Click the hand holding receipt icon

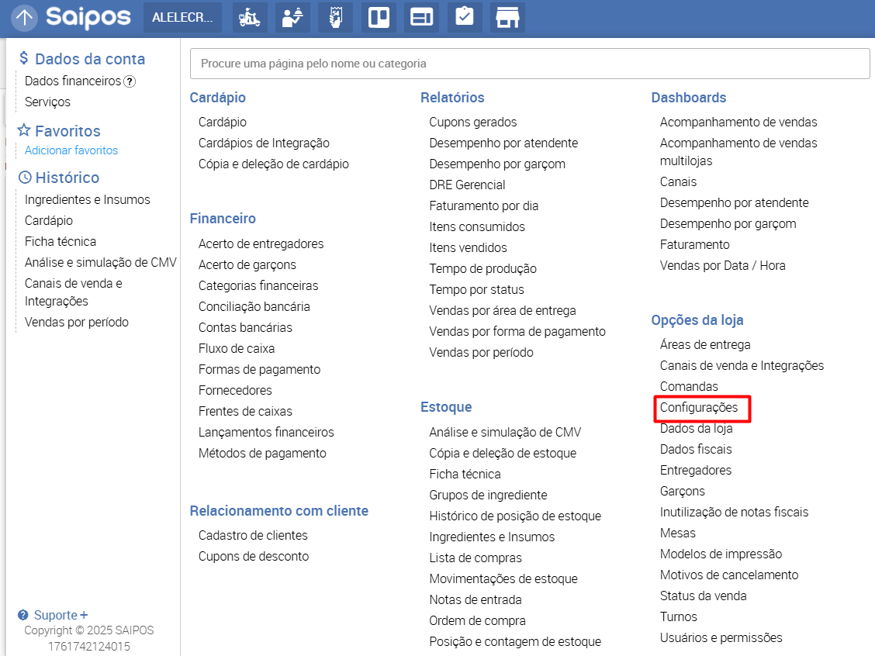[x=335, y=18]
